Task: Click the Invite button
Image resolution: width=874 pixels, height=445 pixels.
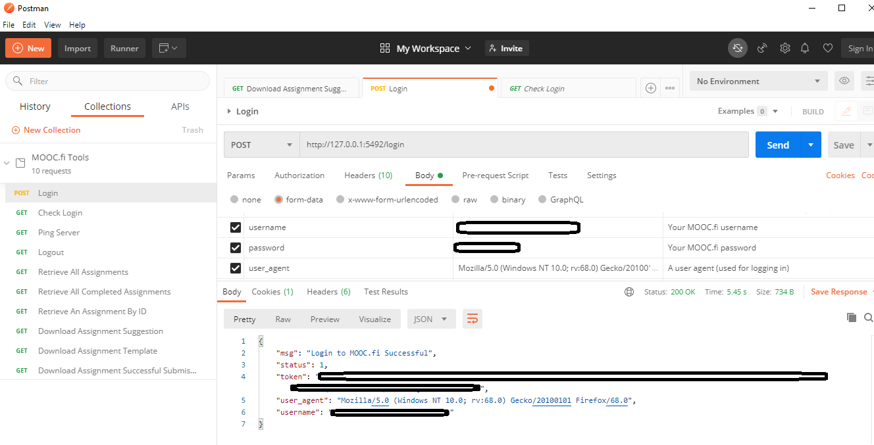Action: [x=507, y=48]
